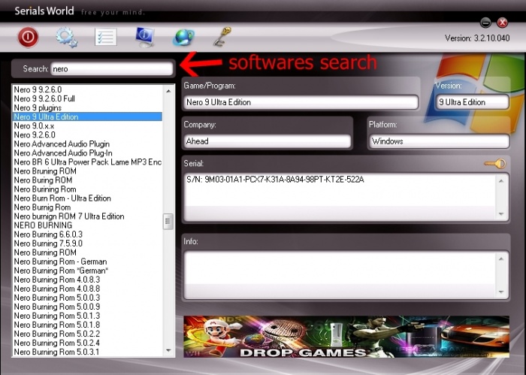Select Nero 9 plugins entry
The width and height of the screenshot is (526, 375).
[88, 107]
